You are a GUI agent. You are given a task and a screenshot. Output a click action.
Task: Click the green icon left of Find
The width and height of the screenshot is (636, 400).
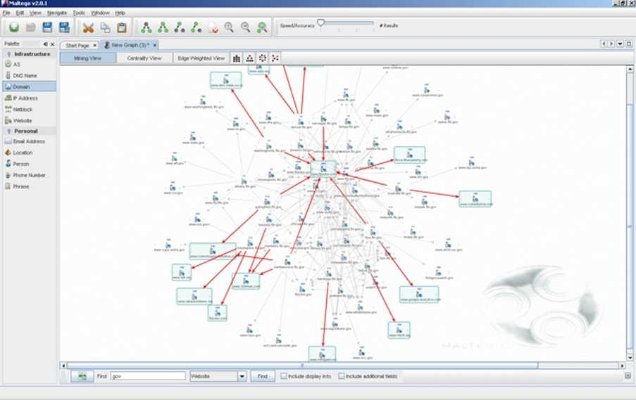click(x=82, y=376)
